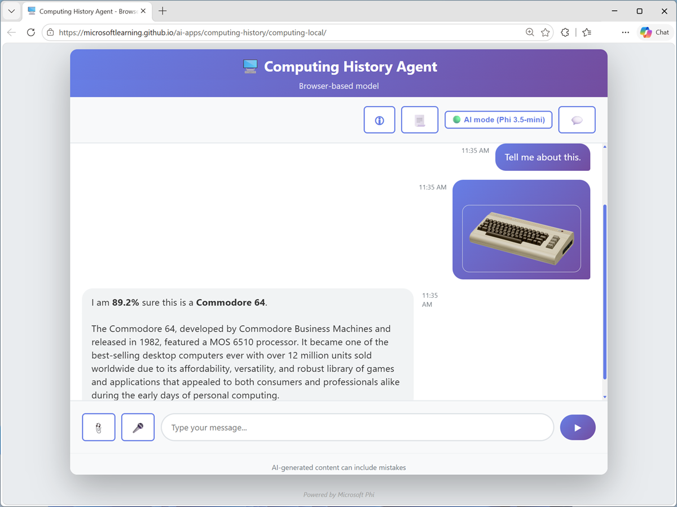Expand the tab actions dropdown chevron
677x507 pixels.
(11, 11)
